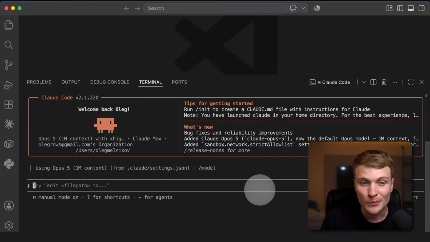430x242 pixels.
Task: Go forward with the right arrow
Action: click(137, 8)
